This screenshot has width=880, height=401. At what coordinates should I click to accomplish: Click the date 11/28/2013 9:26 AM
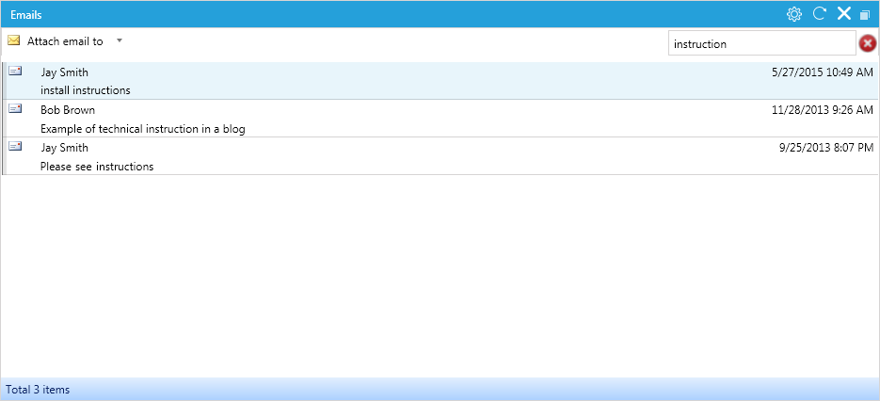823,110
